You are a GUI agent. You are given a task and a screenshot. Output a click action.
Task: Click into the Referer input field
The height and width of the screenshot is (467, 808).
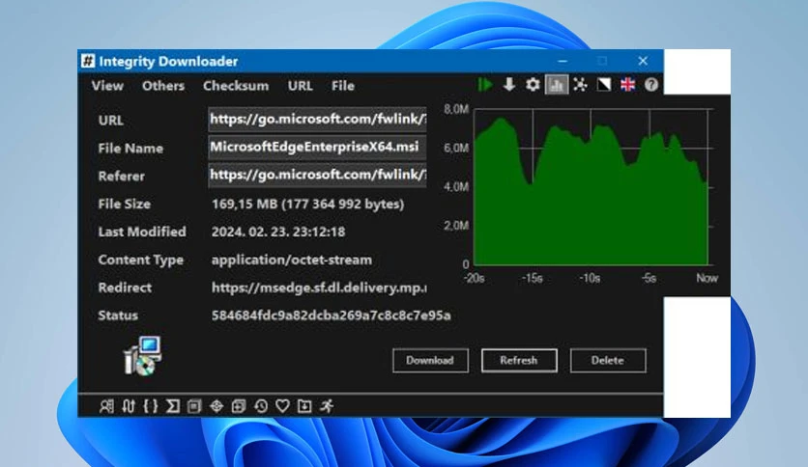pos(317,175)
